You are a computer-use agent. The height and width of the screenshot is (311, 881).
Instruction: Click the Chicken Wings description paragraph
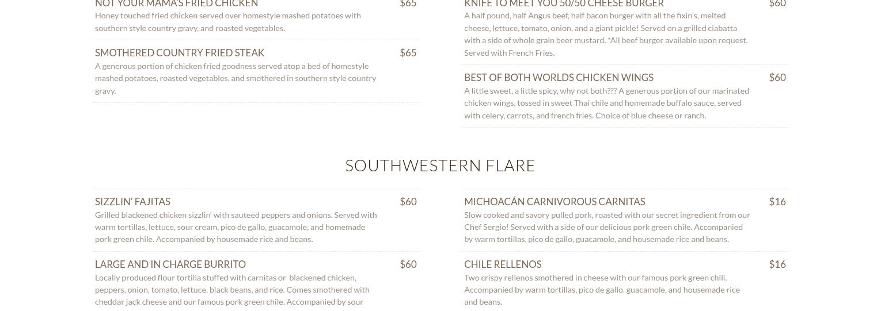click(x=606, y=103)
